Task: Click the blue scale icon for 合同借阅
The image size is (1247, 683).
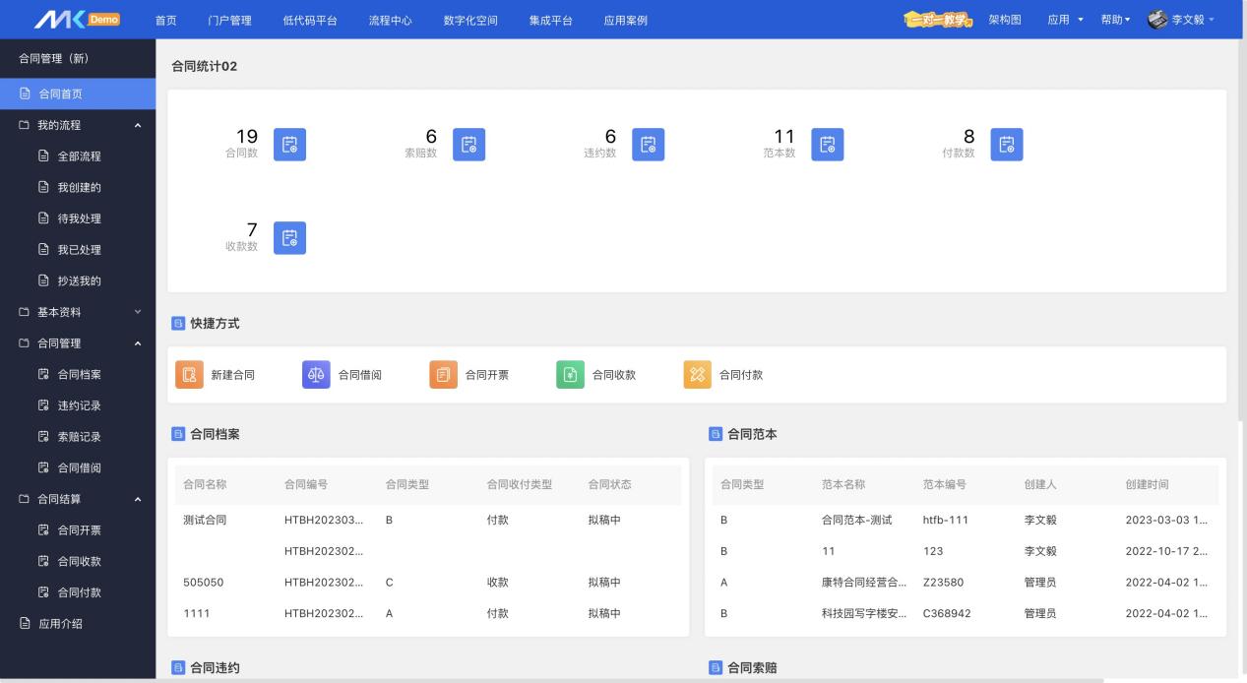Action: 317,374
